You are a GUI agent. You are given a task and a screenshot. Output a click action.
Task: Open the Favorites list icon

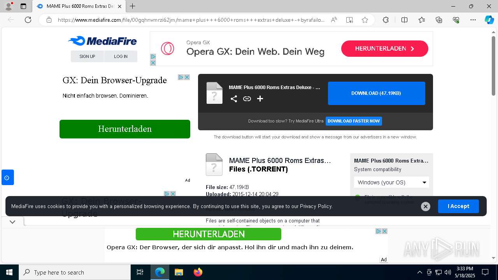[422, 20]
